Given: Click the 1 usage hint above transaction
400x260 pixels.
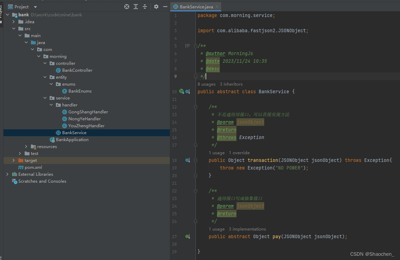Looking at the screenshot, I should (217, 153).
